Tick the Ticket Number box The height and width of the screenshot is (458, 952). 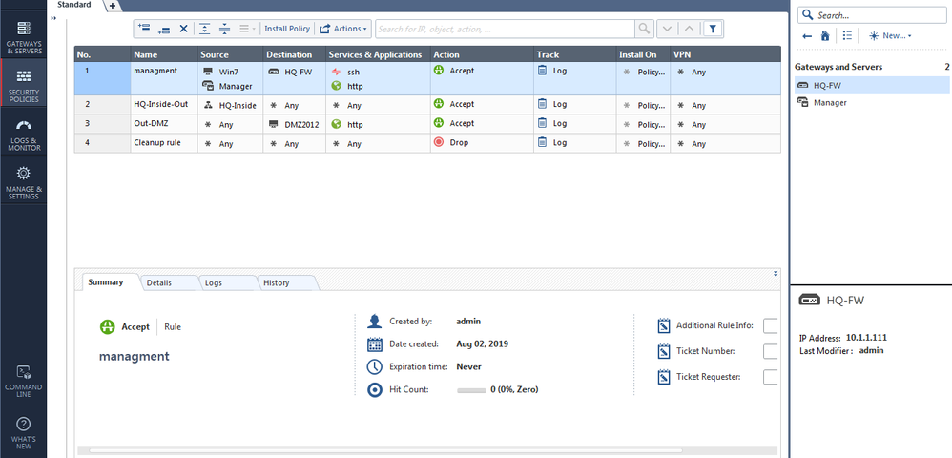771,351
